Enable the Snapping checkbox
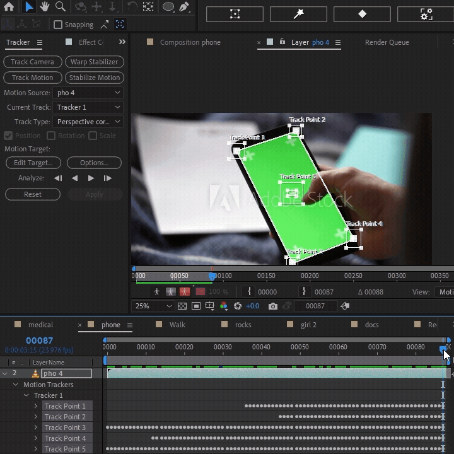This screenshot has width=454, height=454. tap(58, 25)
